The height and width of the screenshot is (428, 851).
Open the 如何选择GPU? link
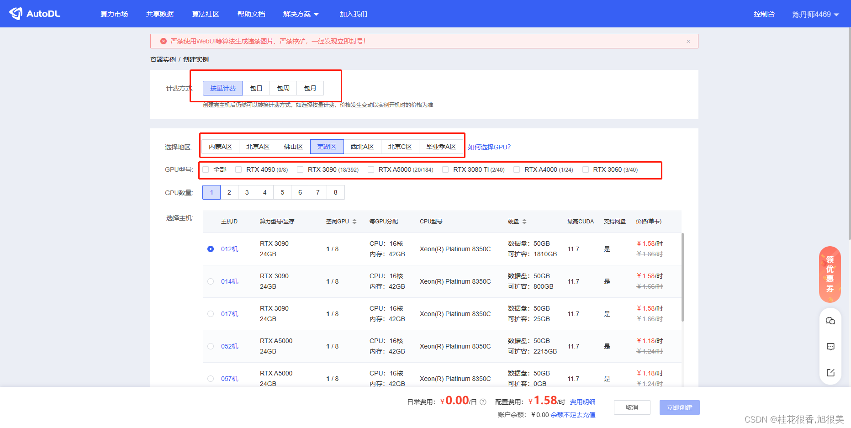click(x=489, y=147)
